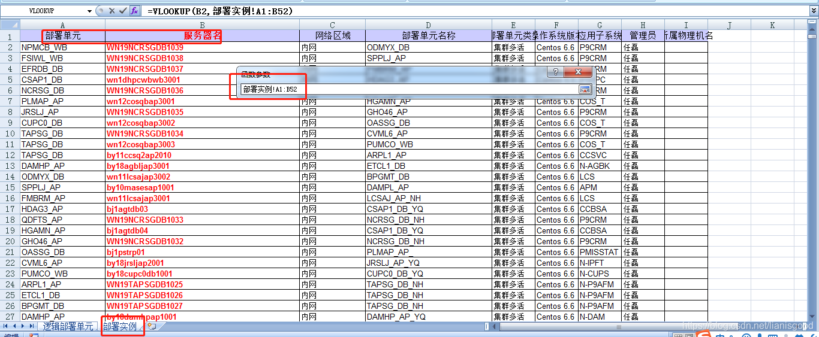The width and height of the screenshot is (819, 337).
Task: Click header cell 网络区域
Action: point(332,36)
